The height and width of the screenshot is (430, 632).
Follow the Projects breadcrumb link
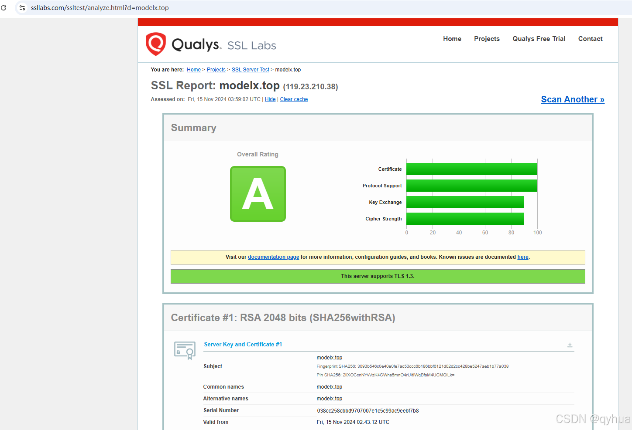(216, 70)
